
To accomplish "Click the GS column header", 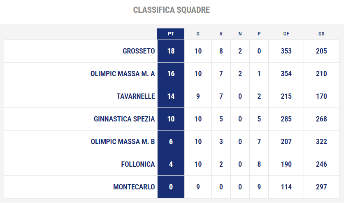I will 321,34.
